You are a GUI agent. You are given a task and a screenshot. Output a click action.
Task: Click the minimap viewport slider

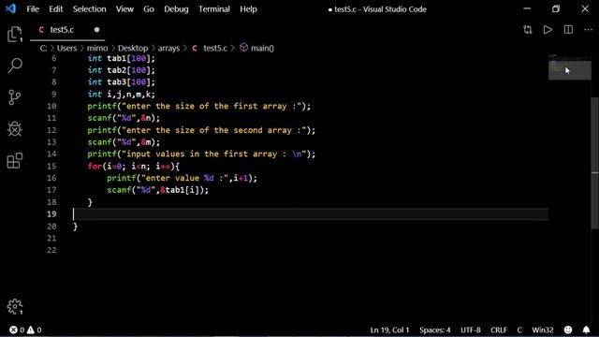570,70
